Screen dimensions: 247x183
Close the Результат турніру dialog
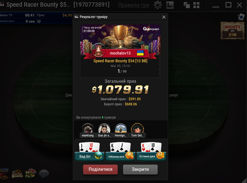[164, 17]
